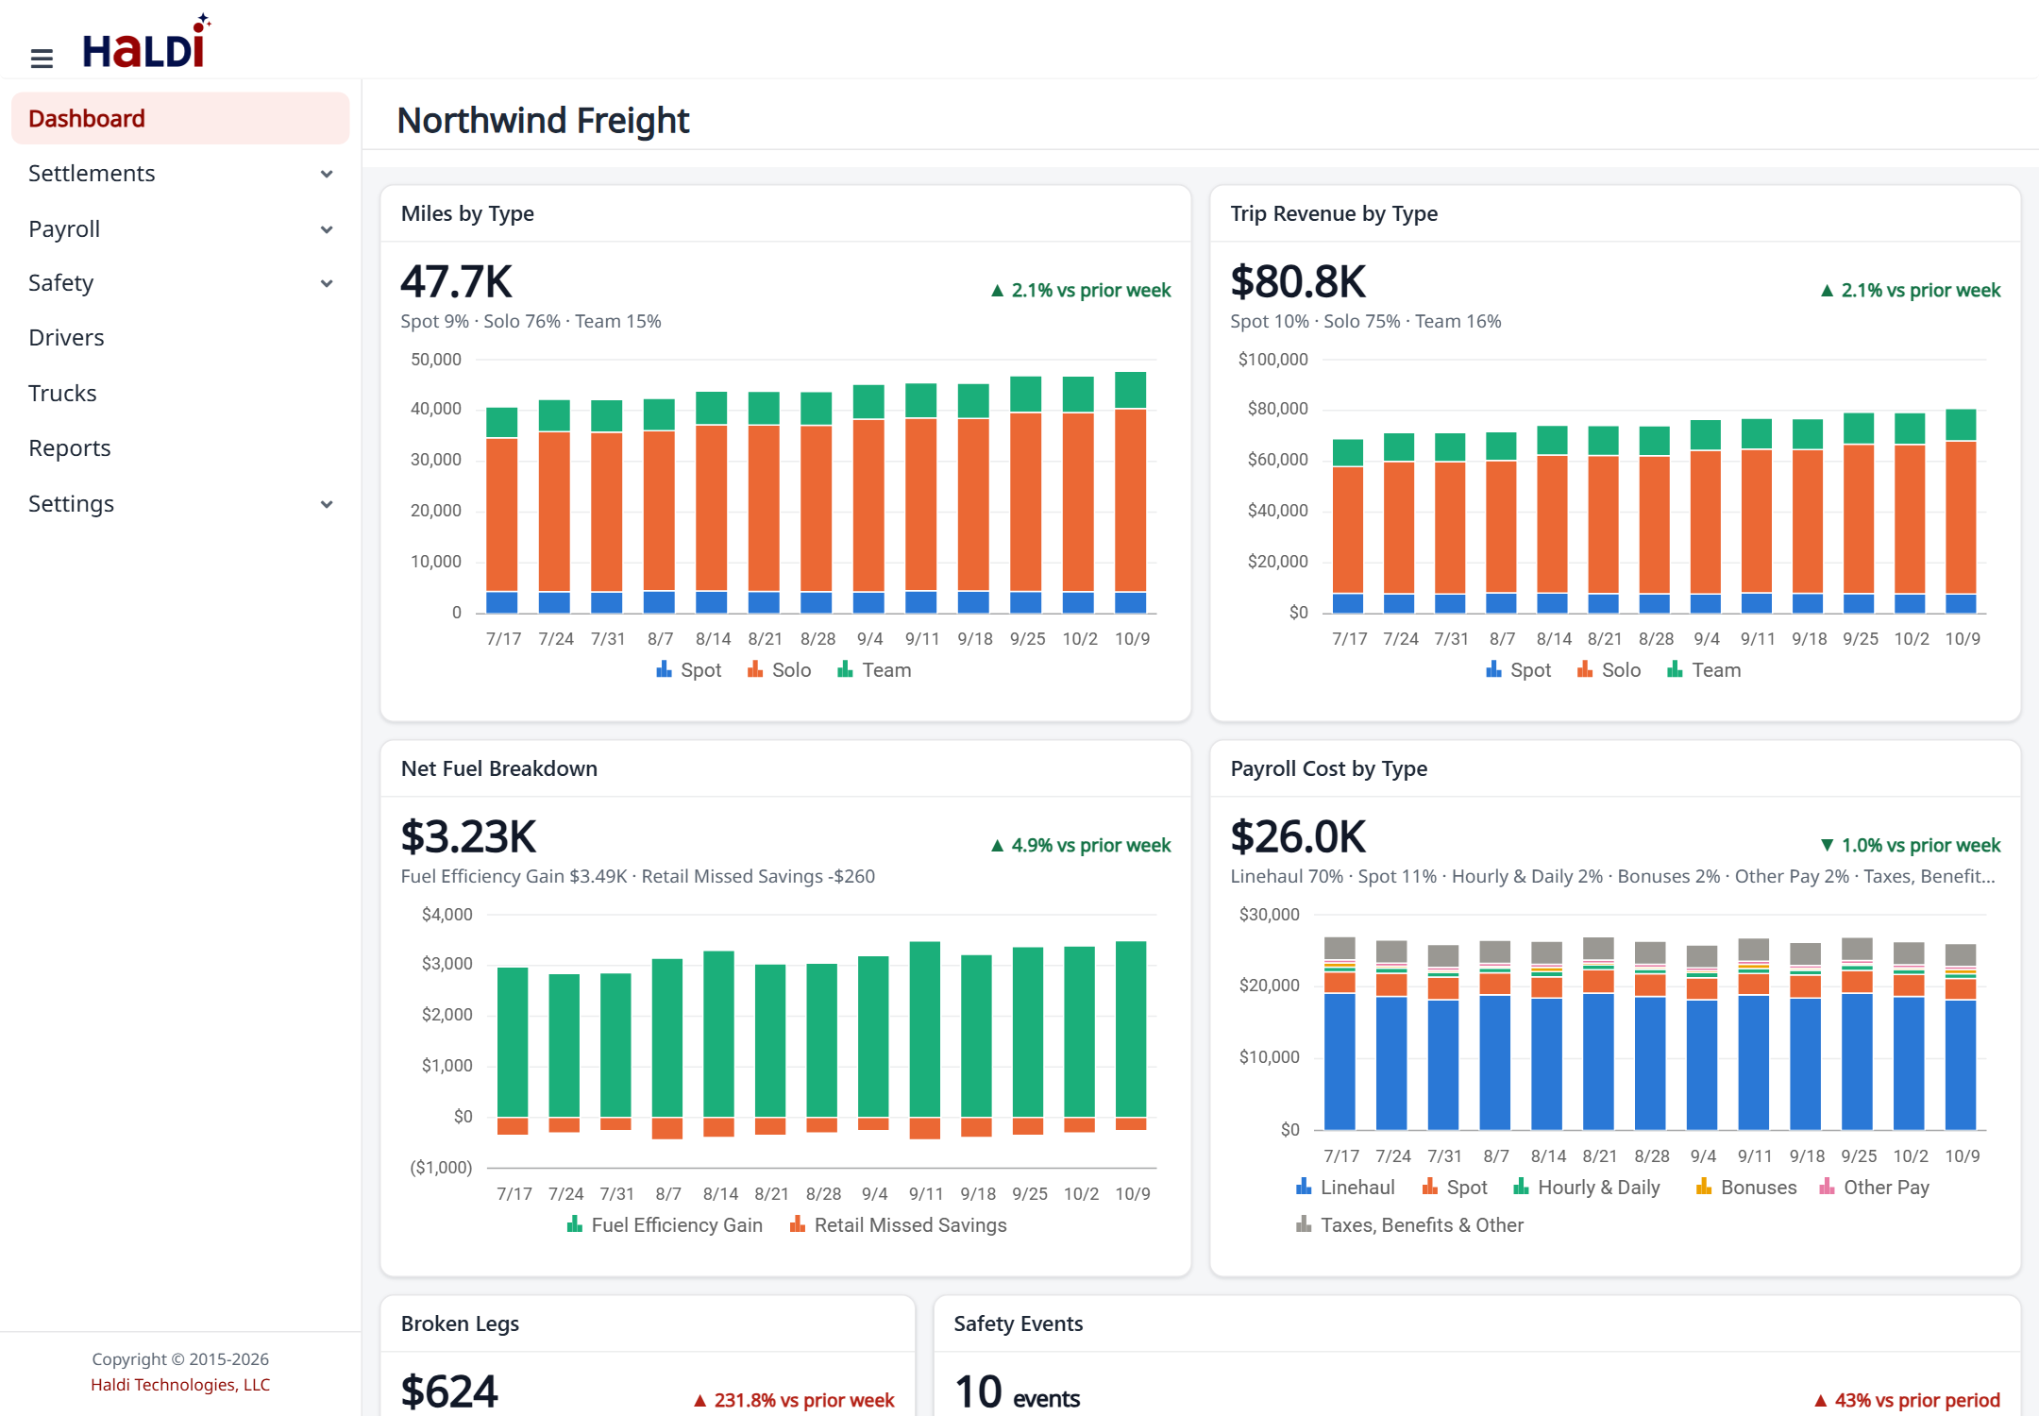The width and height of the screenshot is (2039, 1416).
Task: Click Spot legend icon in Payroll Cost chart
Action: pyautogui.click(x=1430, y=1187)
